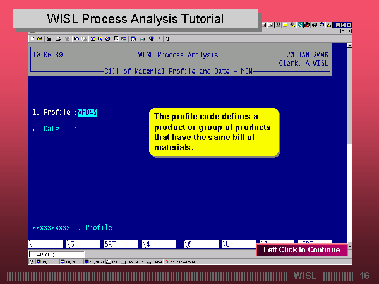Click Left Click to Continue button
Image resolution: width=379 pixels, height=284 pixels.
[x=302, y=250]
